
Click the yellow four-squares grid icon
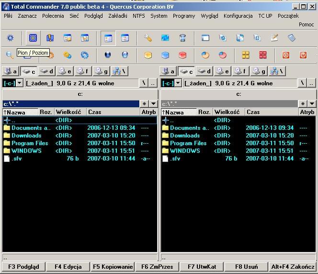[246, 55]
